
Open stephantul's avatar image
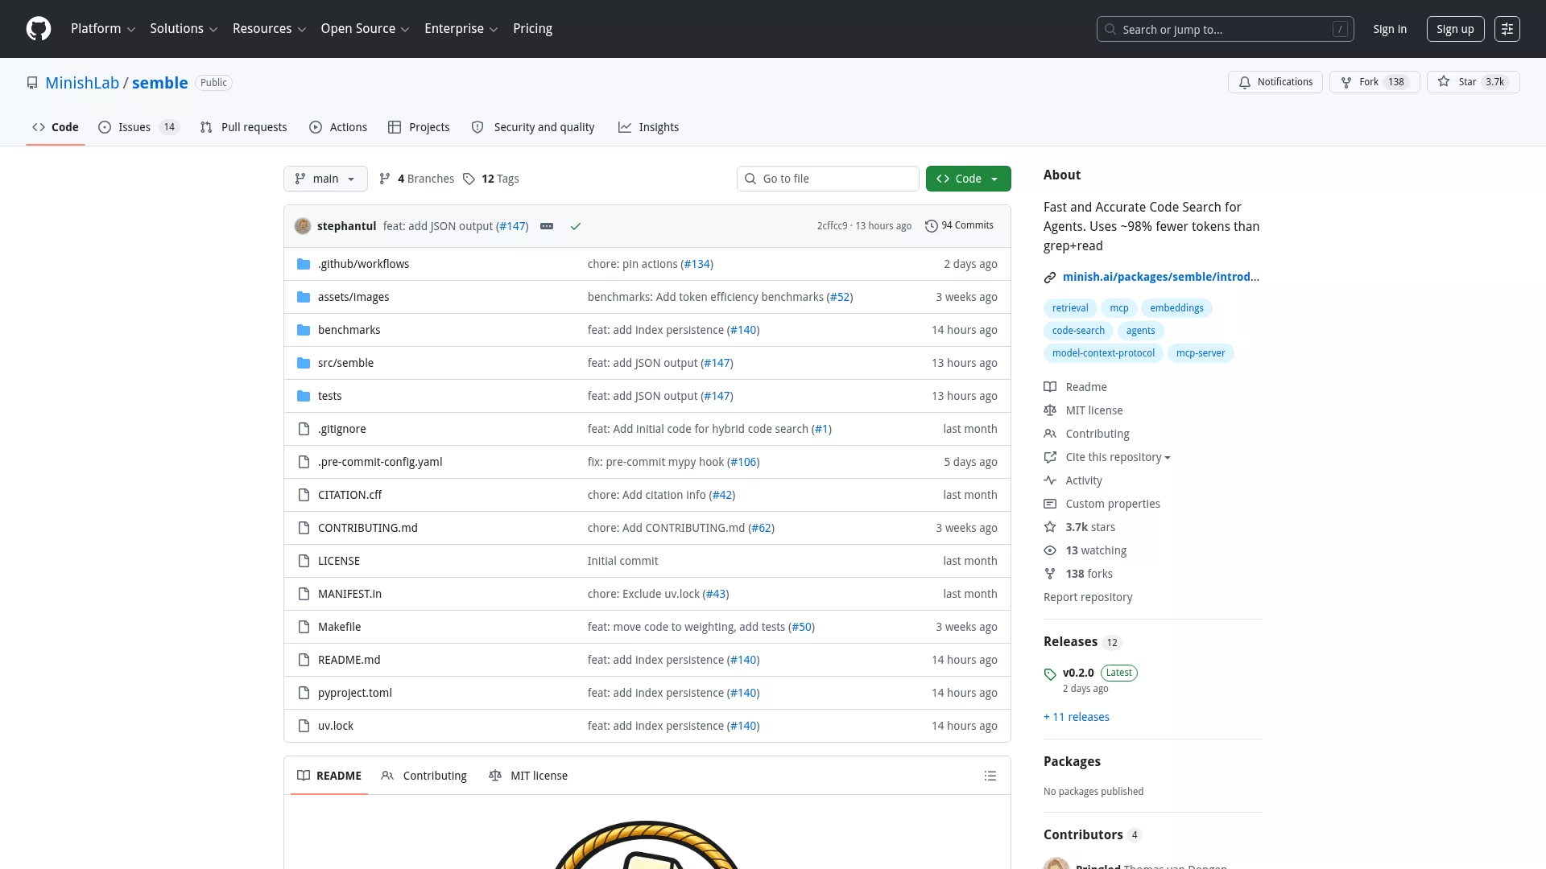click(x=303, y=226)
